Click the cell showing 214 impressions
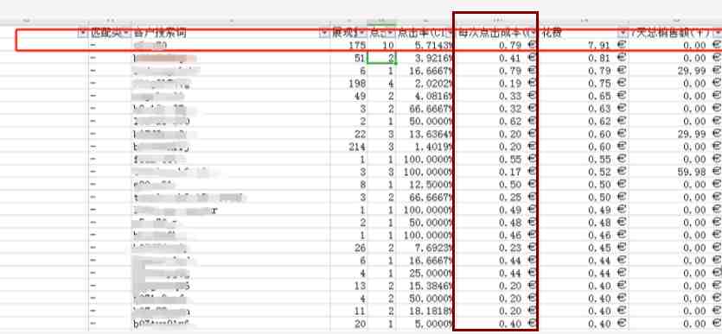 [348, 147]
